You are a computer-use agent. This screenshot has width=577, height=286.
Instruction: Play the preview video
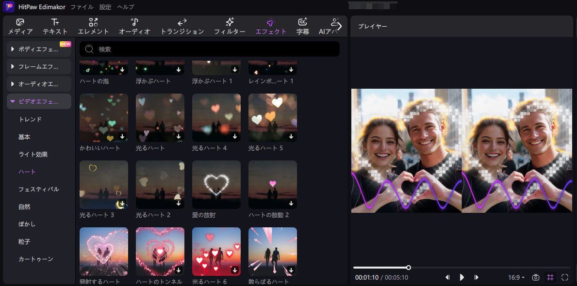pos(462,277)
